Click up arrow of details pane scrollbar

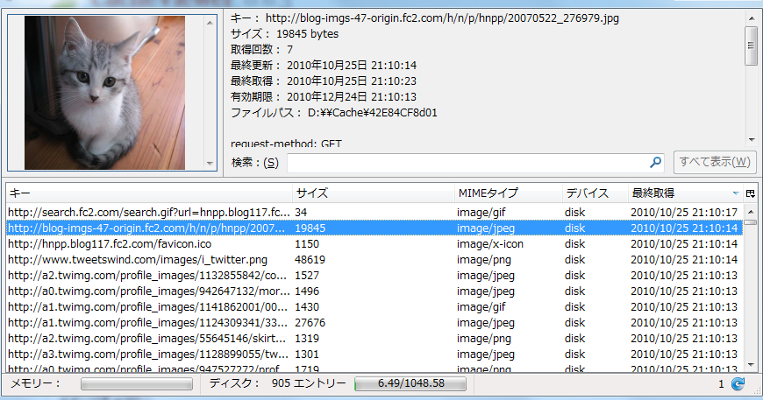(x=752, y=18)
